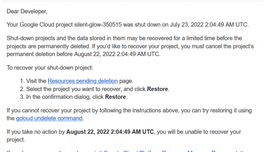Click the project ID silent-glow-350515
Screen dimensions: 272x152
pos(98,25)
